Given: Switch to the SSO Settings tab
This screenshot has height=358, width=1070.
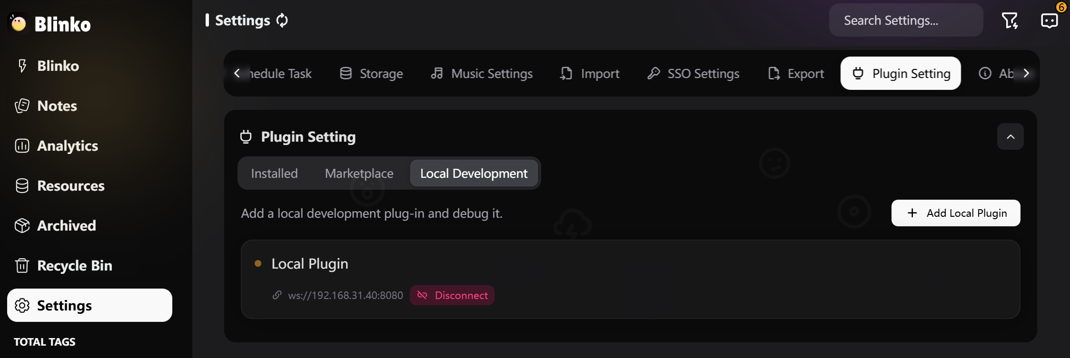Looking at the screenshot, I should [694, 73].
